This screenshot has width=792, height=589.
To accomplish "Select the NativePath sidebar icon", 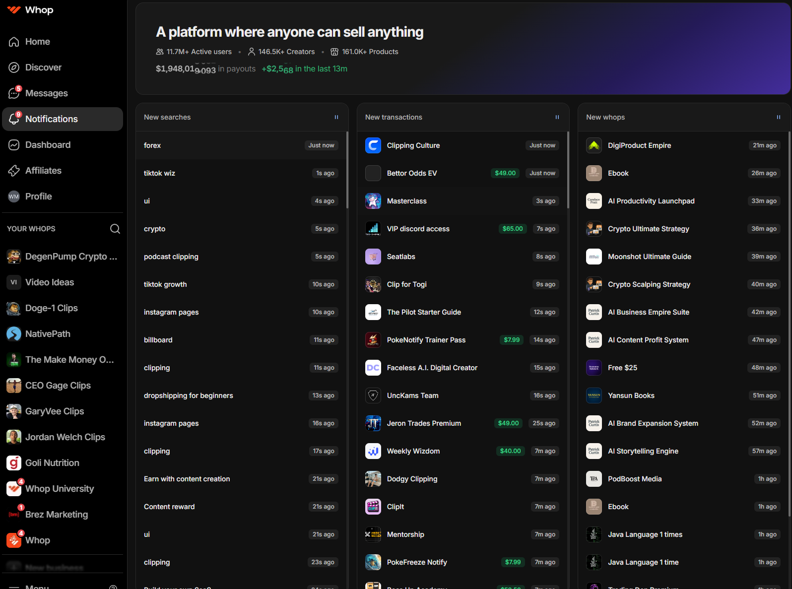I will (x=14, y=334).
